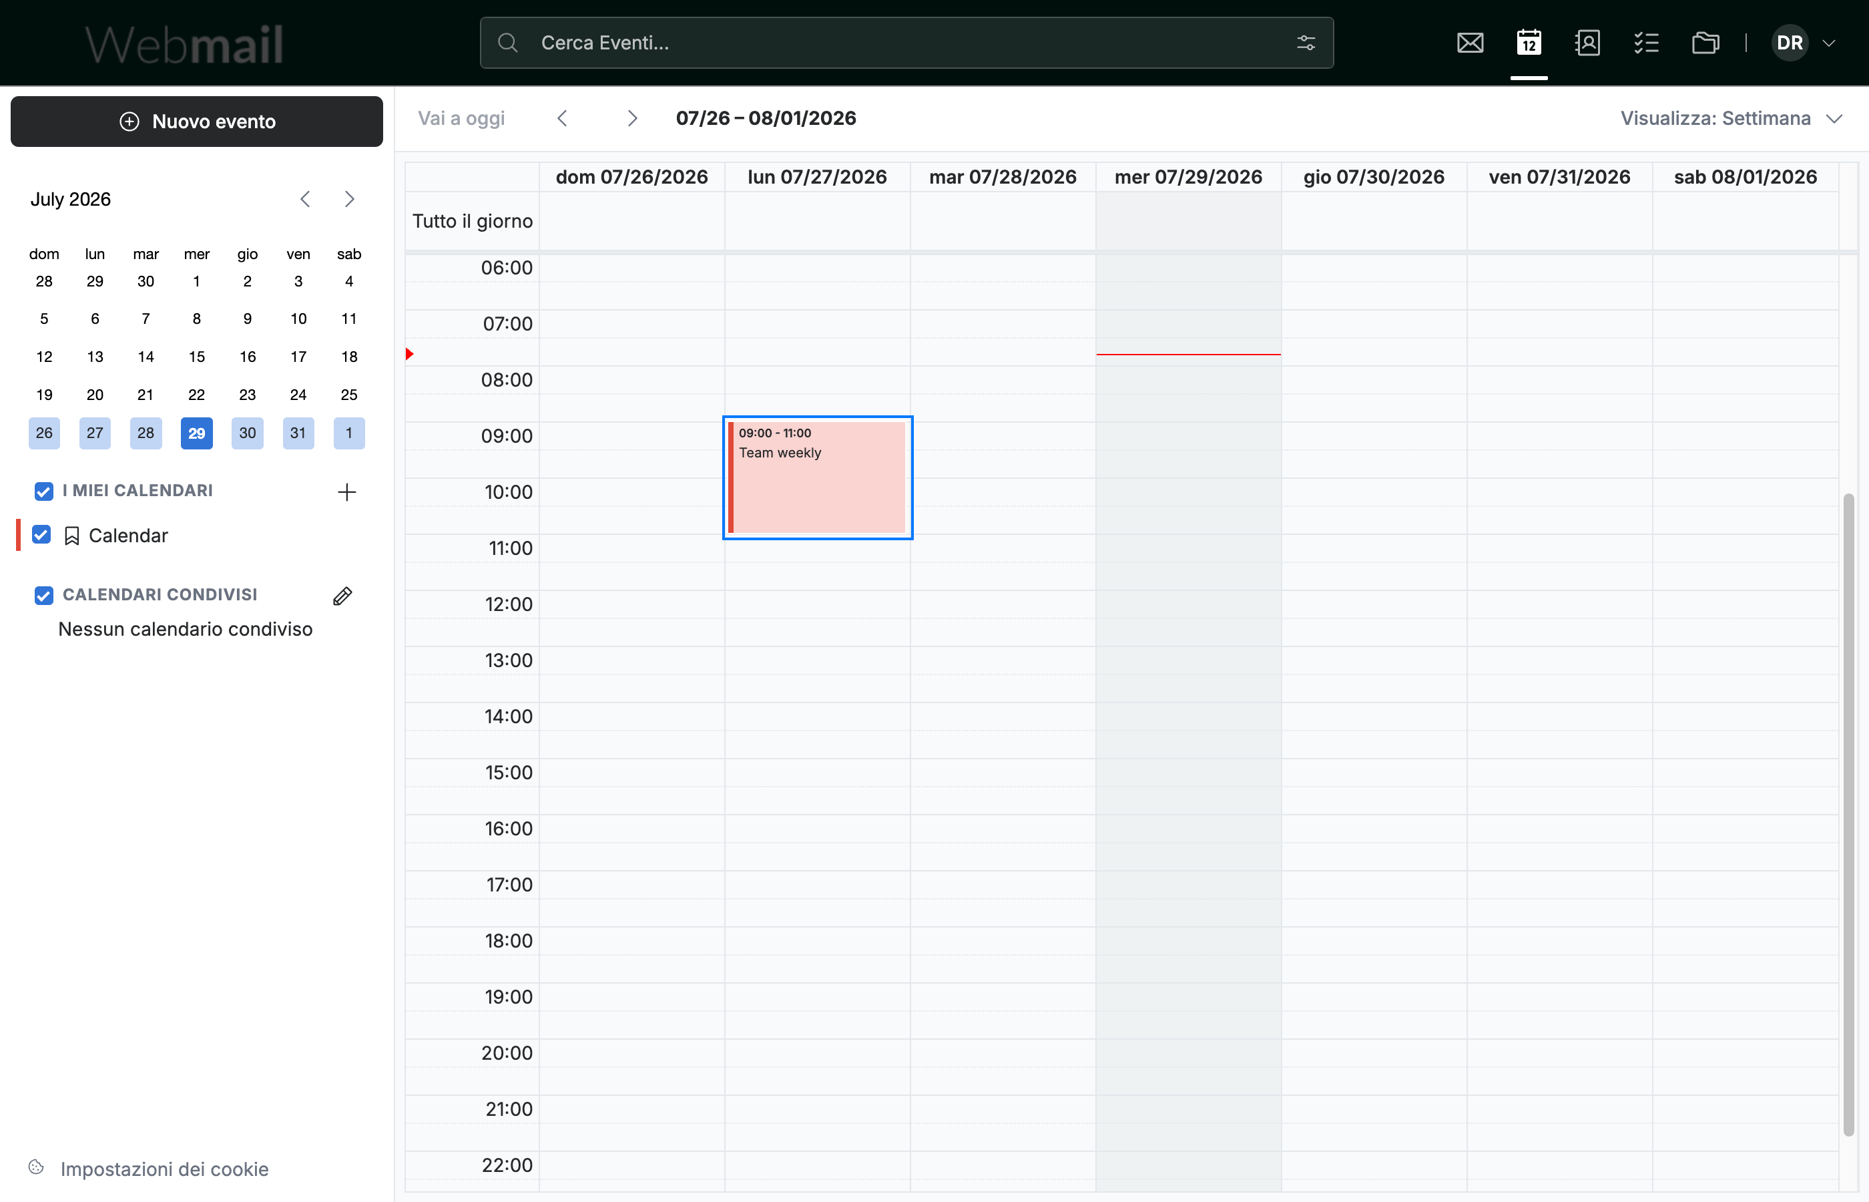Open the Files folder icon
This screenshot has width=1869, height=1202.
pyautogui.click(x=1705, y=43)
